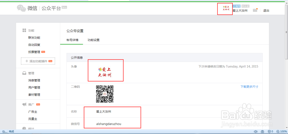Click the 功能 grid icon in sidebar
Image resolution: width=288 pixels, height=134 pixels.
24,30
